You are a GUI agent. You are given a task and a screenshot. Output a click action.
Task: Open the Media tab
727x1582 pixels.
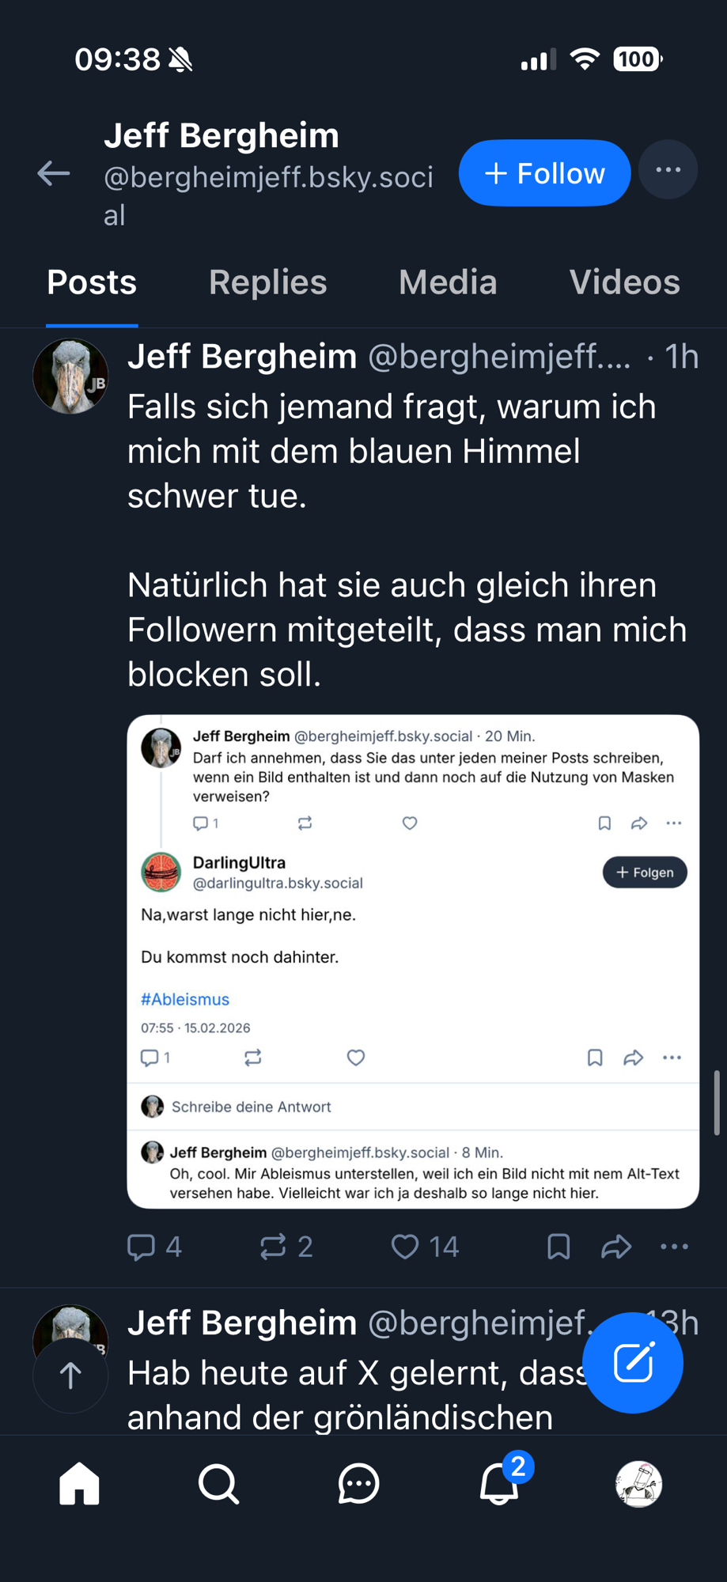tap(448, 282)
